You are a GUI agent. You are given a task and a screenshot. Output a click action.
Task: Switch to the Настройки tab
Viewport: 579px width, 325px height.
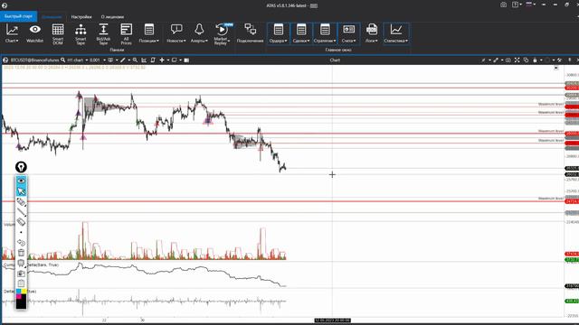click(x=81, y=17)
